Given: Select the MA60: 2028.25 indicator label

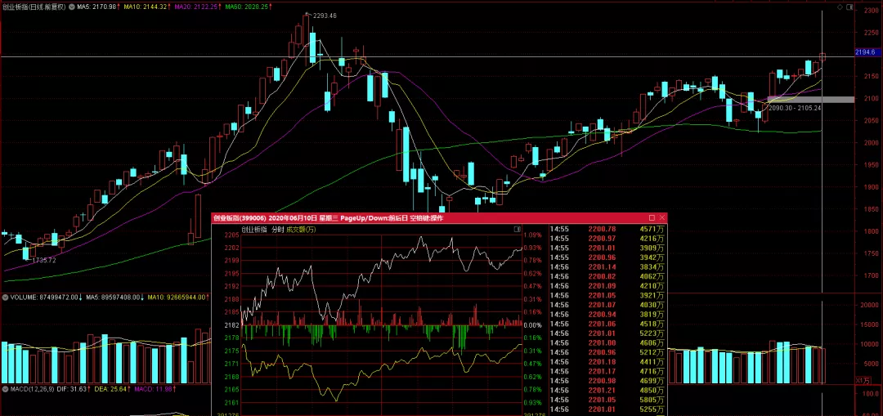Looking at the screenshot, I should (249, 7).
